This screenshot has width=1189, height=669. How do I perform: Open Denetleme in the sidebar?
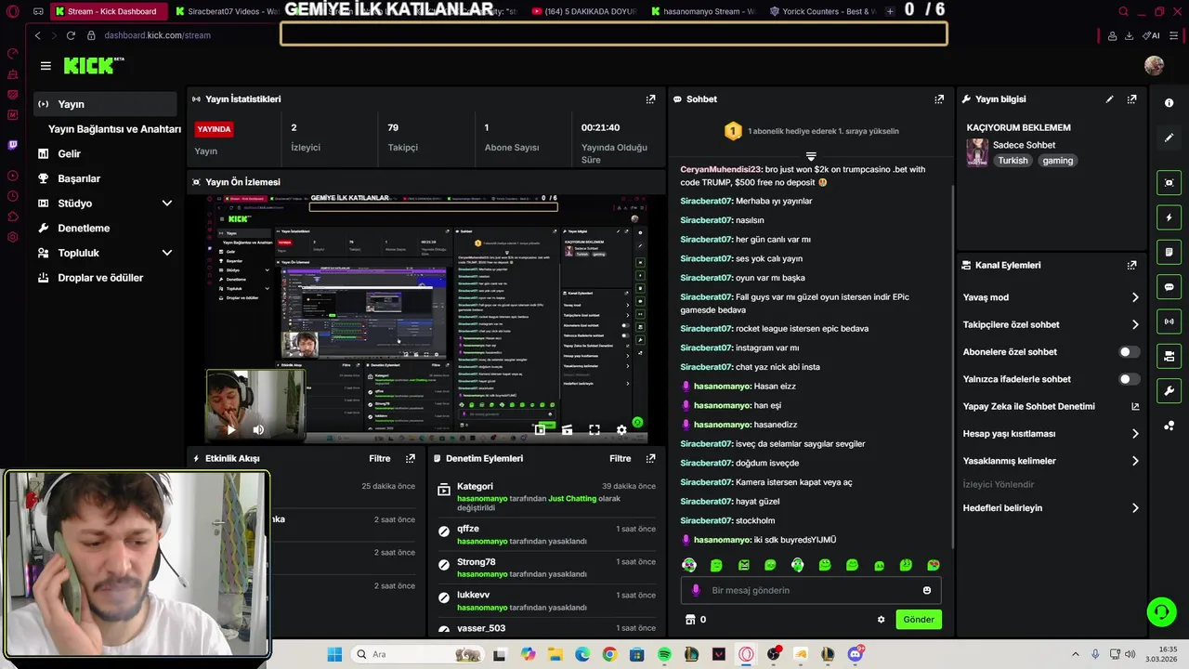coord(84,228)
